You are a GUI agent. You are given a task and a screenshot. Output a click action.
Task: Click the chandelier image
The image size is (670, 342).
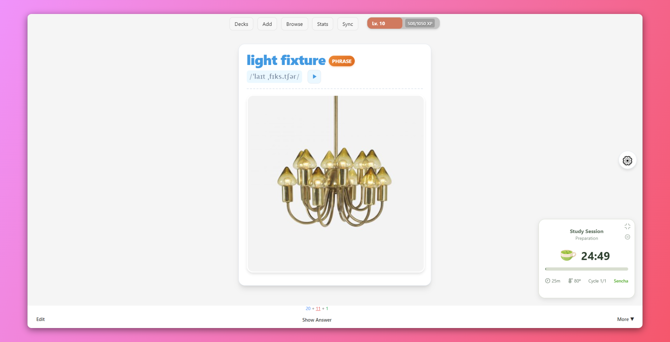click(x=336, y=184)
